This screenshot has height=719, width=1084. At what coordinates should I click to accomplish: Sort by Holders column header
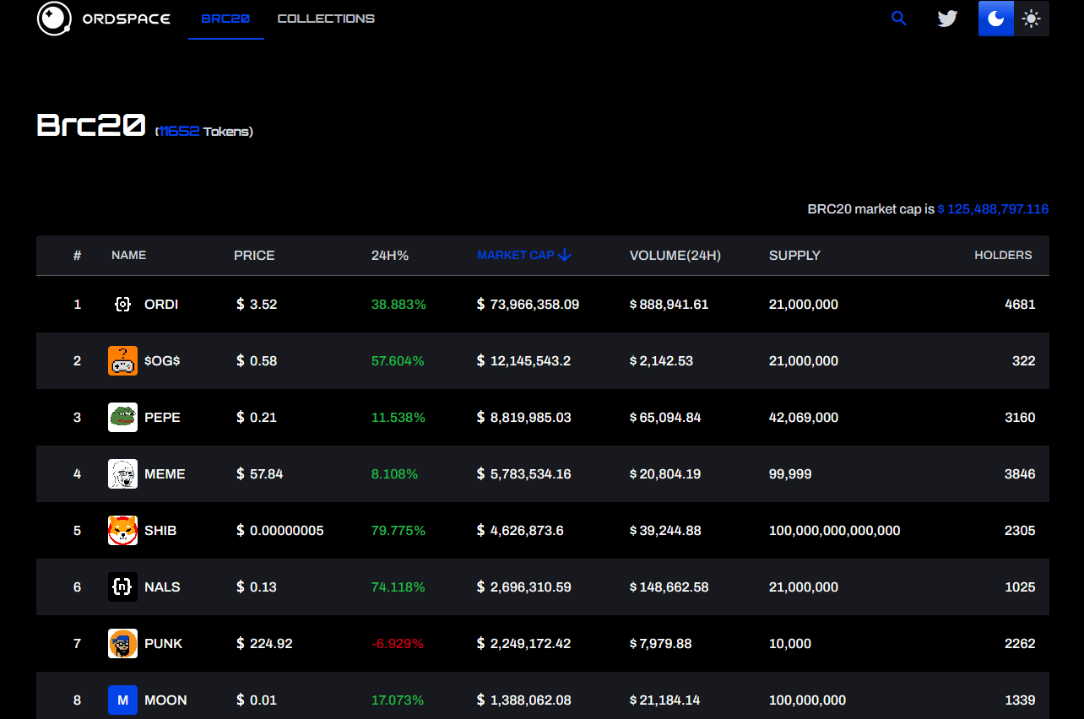pyautogui.click(x=1003, y=255)
